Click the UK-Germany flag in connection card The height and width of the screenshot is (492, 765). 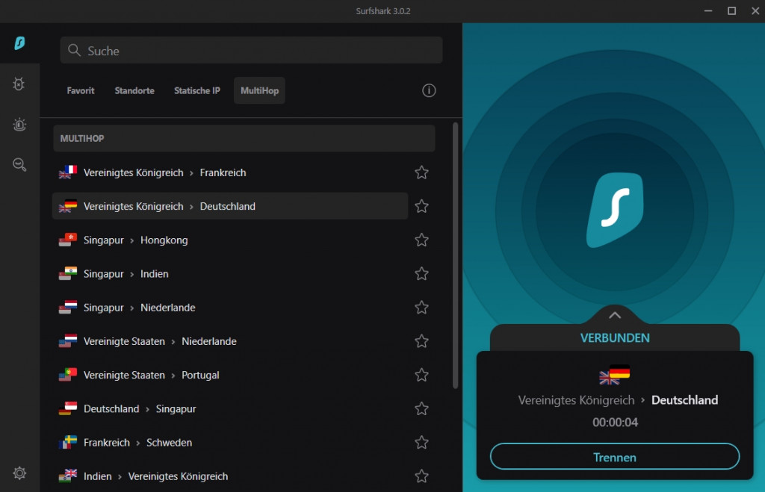pos(615,374)
